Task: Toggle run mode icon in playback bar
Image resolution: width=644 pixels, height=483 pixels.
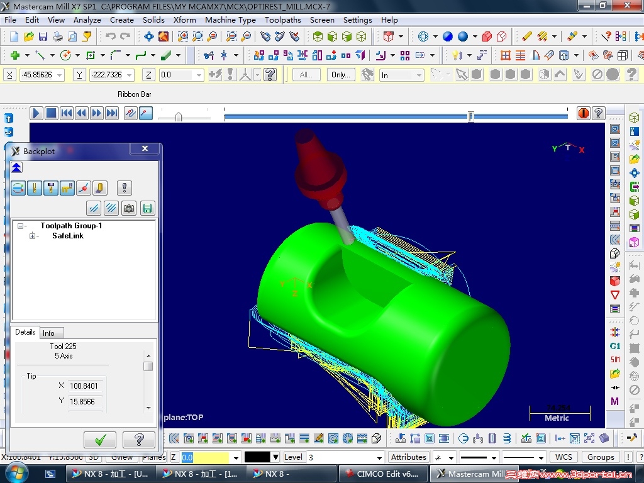Action: pyautogui.click(x=145, y=113)
